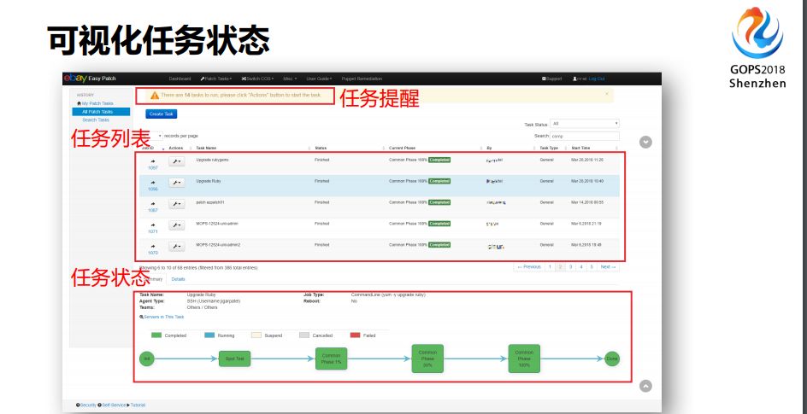Dismiss the tasks-to-run alert banner

click(x=607, y=94)
